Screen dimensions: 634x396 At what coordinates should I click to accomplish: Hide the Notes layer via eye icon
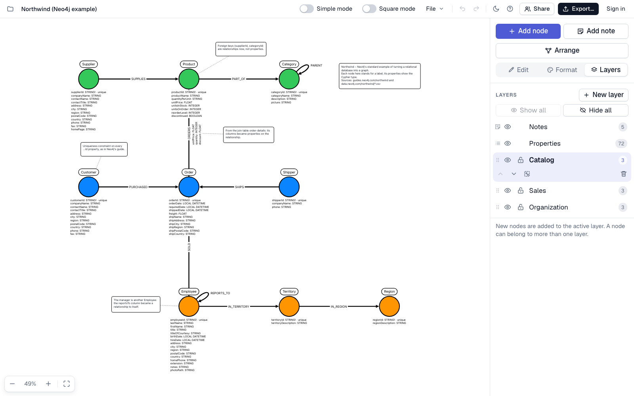508,127
